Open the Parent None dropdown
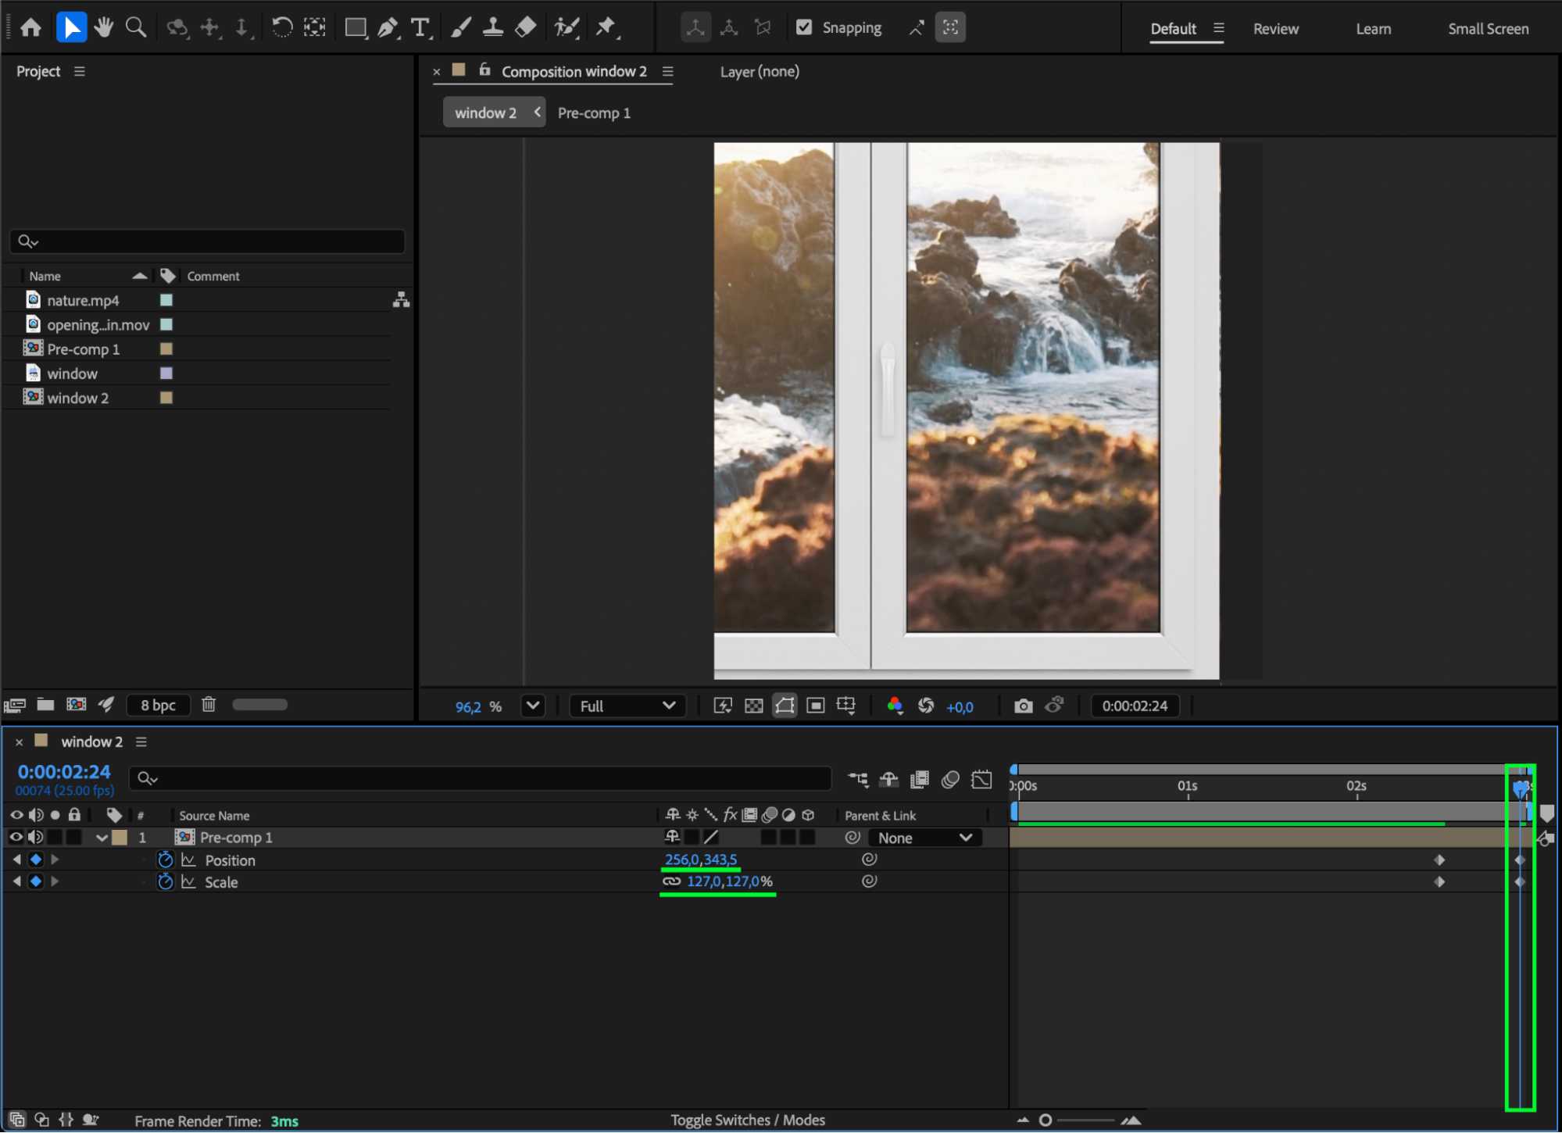 pos(924,838)
